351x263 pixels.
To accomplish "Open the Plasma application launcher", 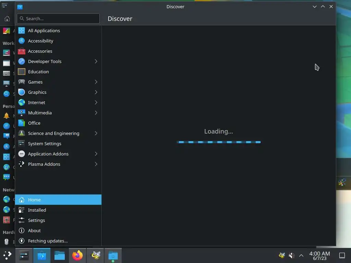I will [8, 255].
